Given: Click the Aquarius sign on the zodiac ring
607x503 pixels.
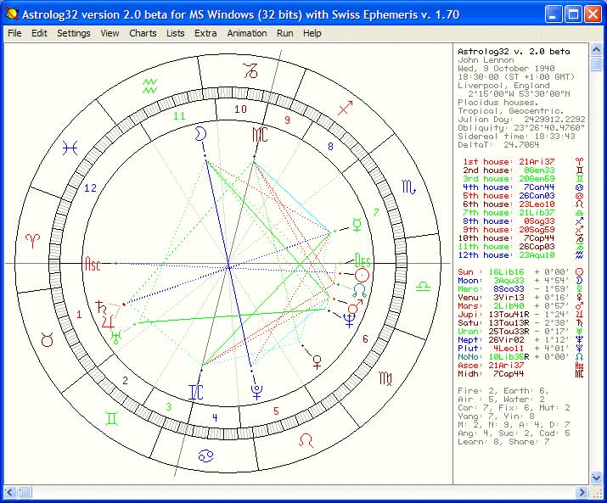Looking at the screenshot, I should (149, 86).
